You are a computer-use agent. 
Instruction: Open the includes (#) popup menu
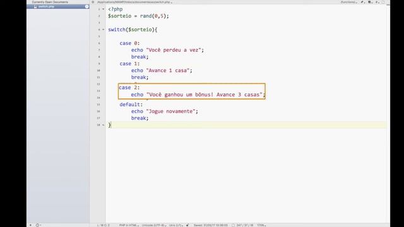point(377,2)
